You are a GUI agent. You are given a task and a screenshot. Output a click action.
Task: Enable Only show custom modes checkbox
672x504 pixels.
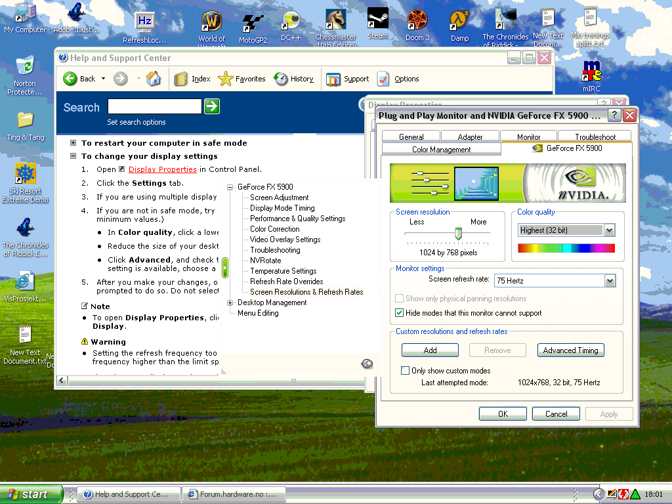405,370
